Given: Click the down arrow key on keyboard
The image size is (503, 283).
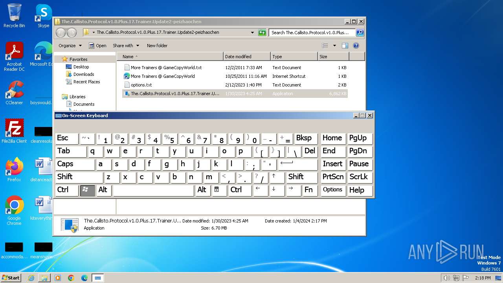Looking at the screenshot, I should point(277,190).
